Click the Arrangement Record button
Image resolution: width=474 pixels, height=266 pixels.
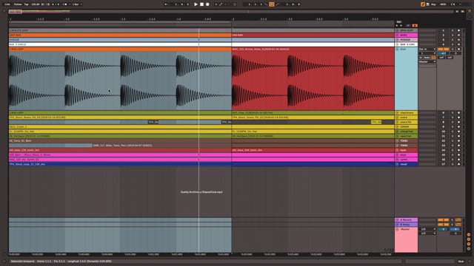207,4
